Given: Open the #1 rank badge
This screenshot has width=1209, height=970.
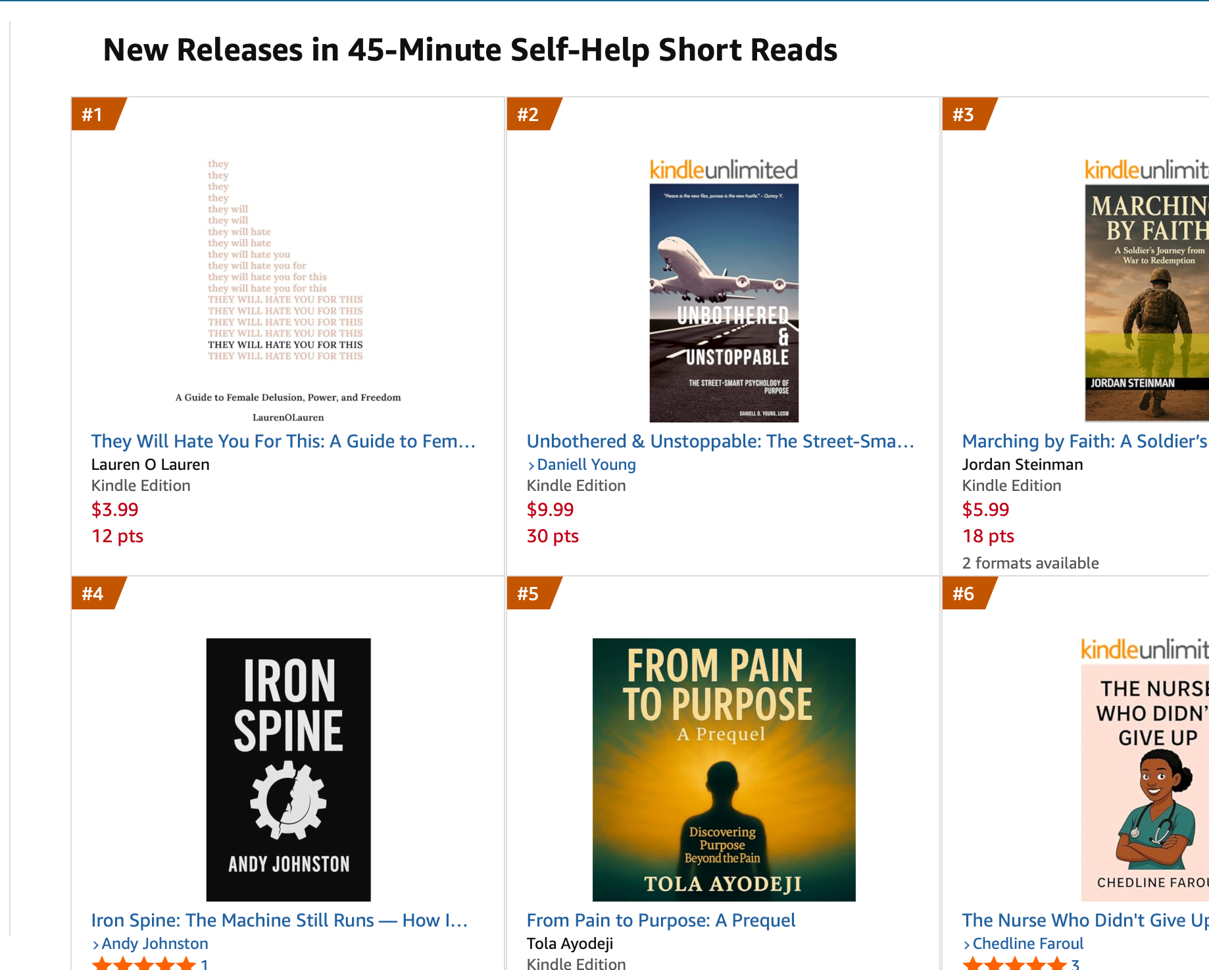Looking at the screenshot, I should coord(93,115).
